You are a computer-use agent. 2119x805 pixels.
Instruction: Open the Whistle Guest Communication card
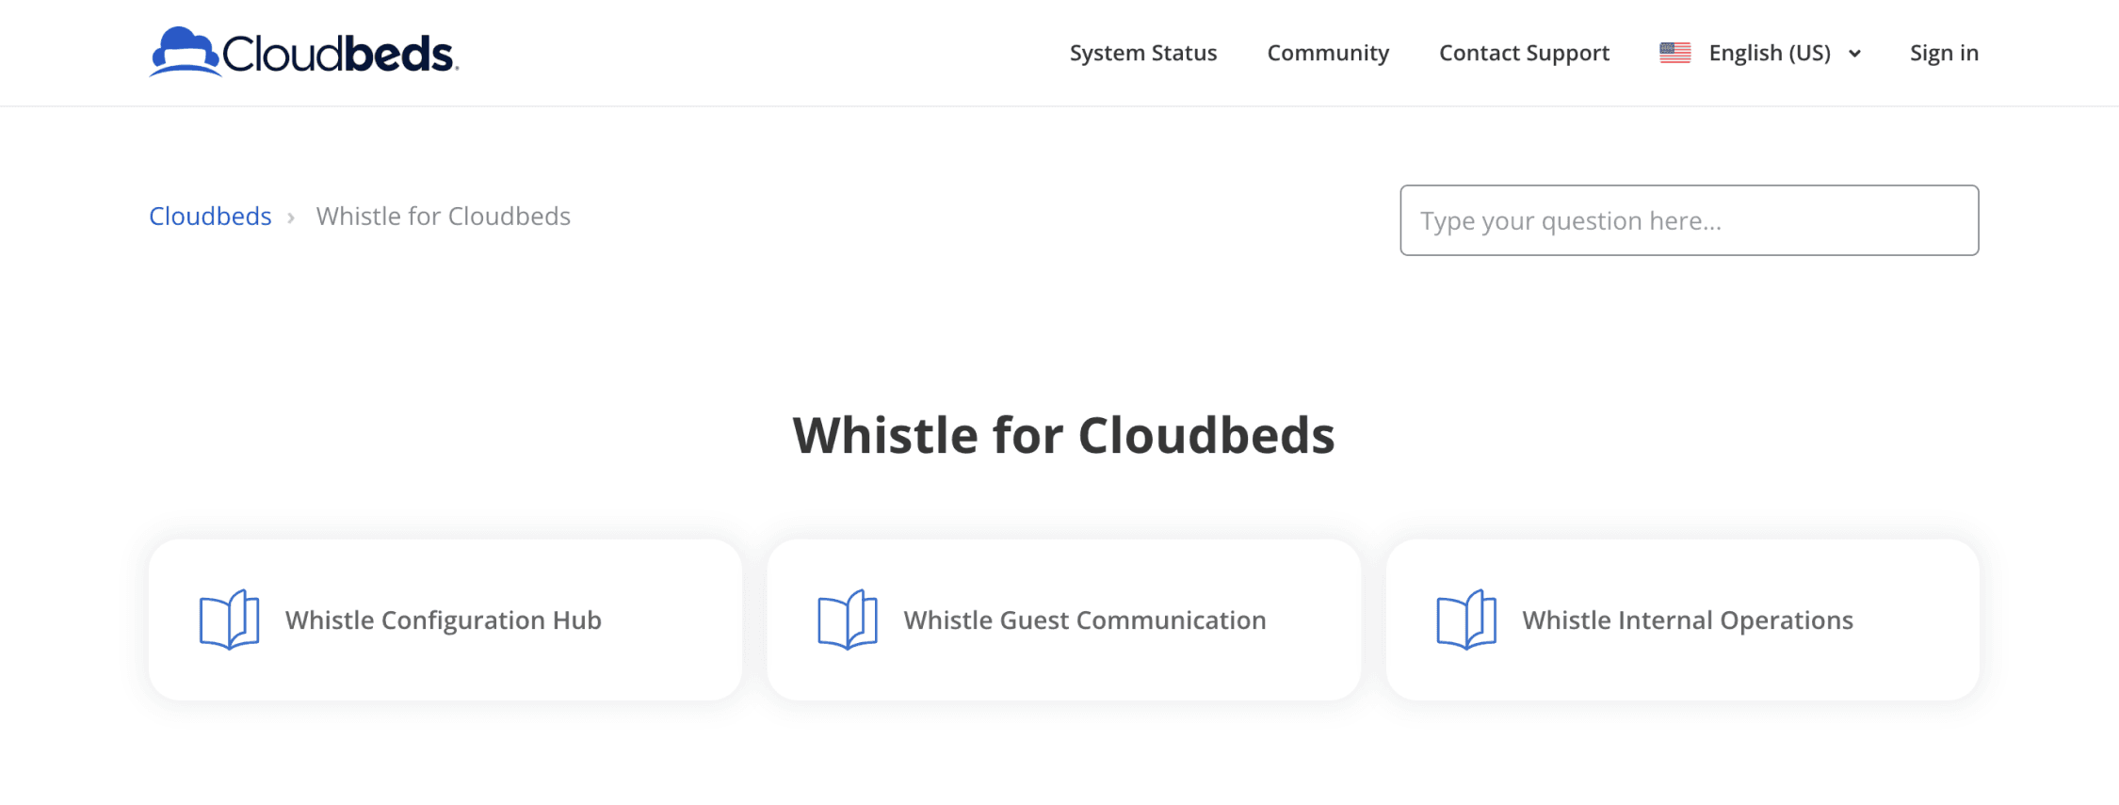[x=1063, y=620]
